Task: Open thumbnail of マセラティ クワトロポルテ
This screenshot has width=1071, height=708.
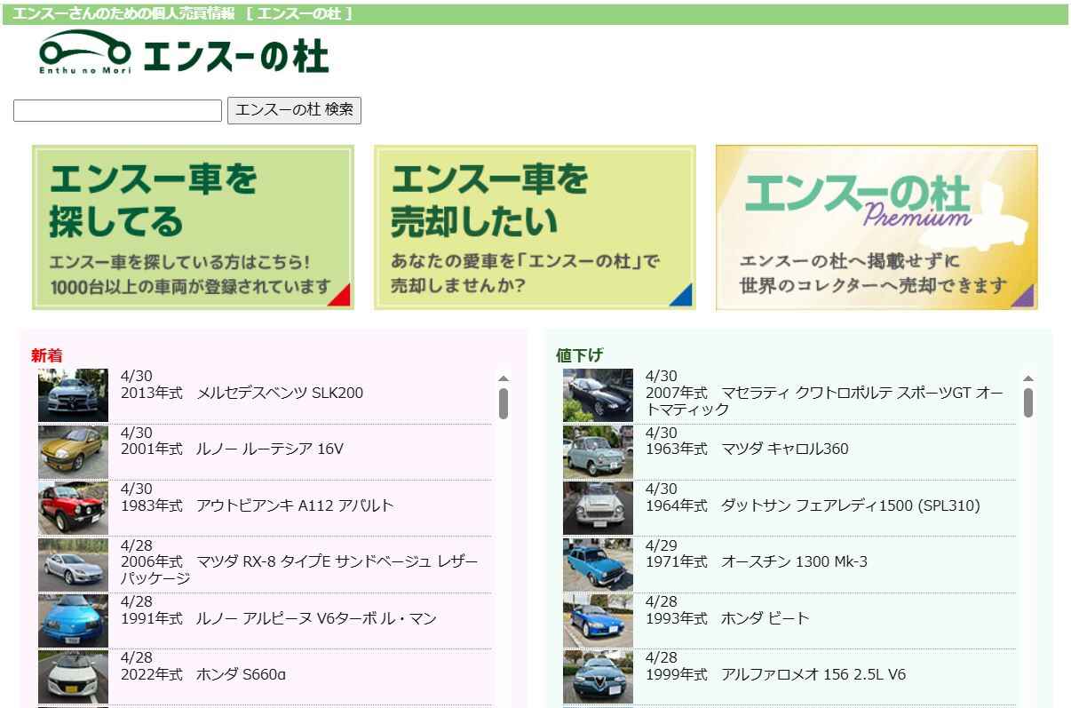Action: tap(598, 395)
